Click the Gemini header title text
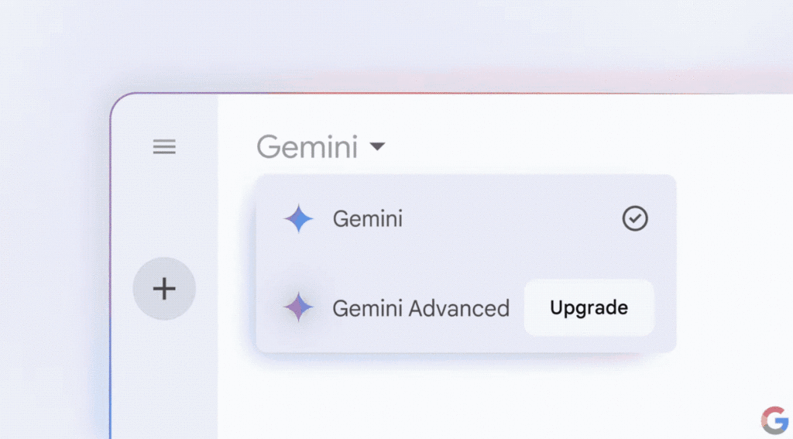 click(x=307, y=146)
